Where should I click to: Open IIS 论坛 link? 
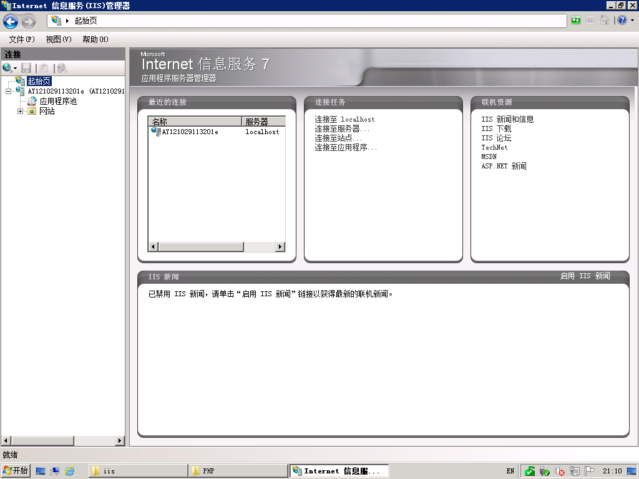coord(496,138)
